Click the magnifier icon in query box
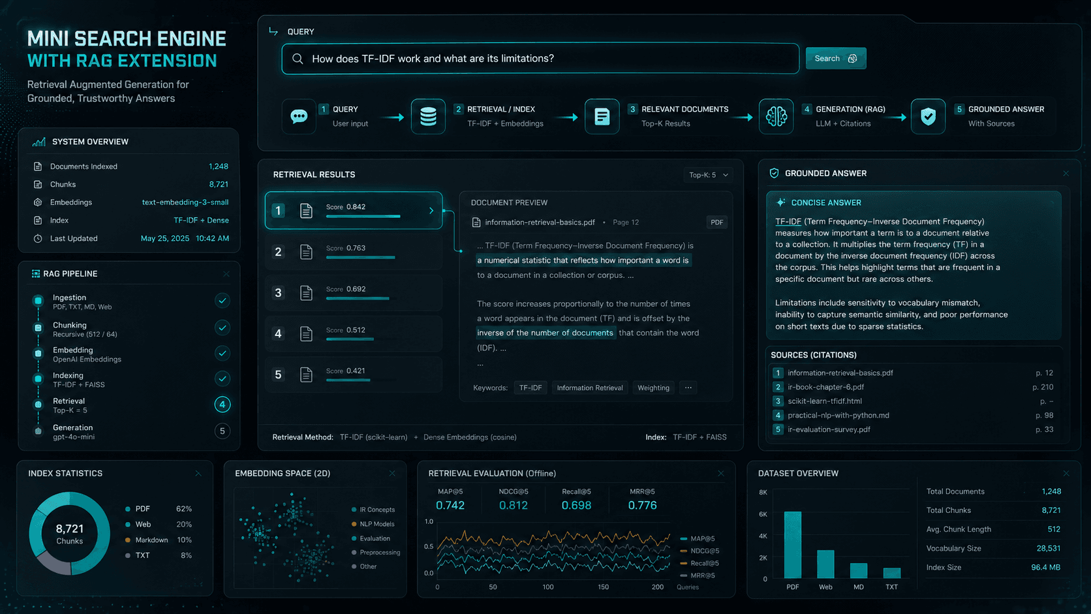 tap(298, 59)
